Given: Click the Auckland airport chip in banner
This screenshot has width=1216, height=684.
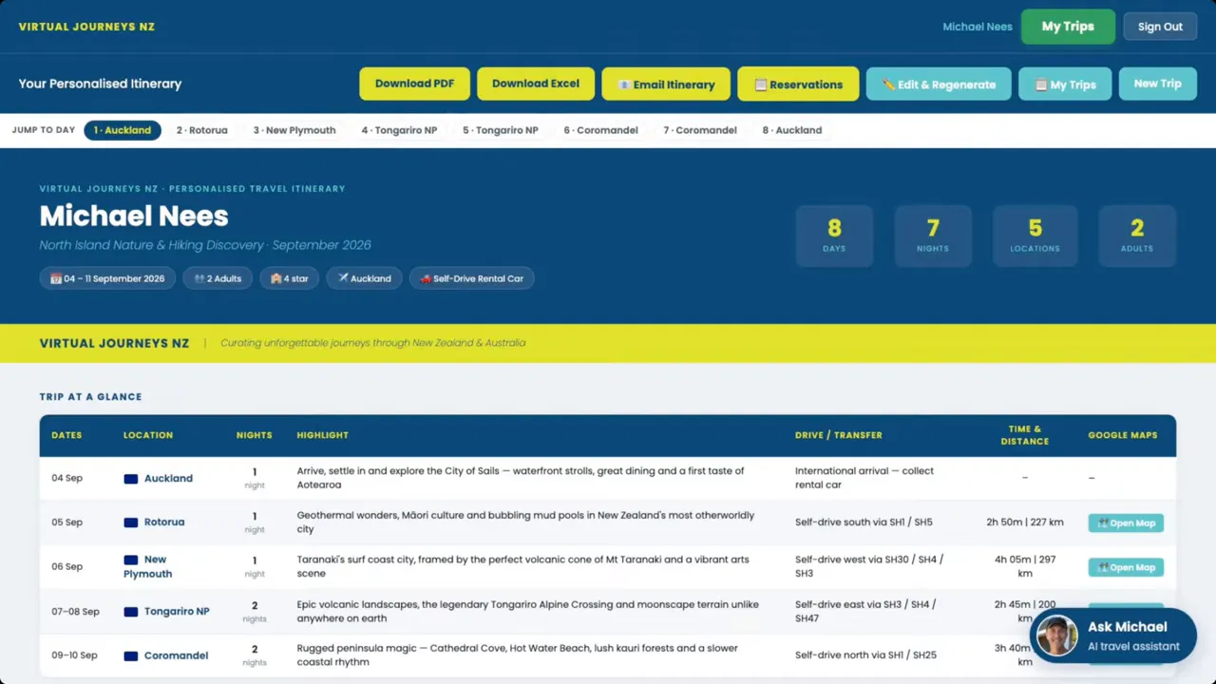Looking at the screenshot, I should click(x=365, y=278).
